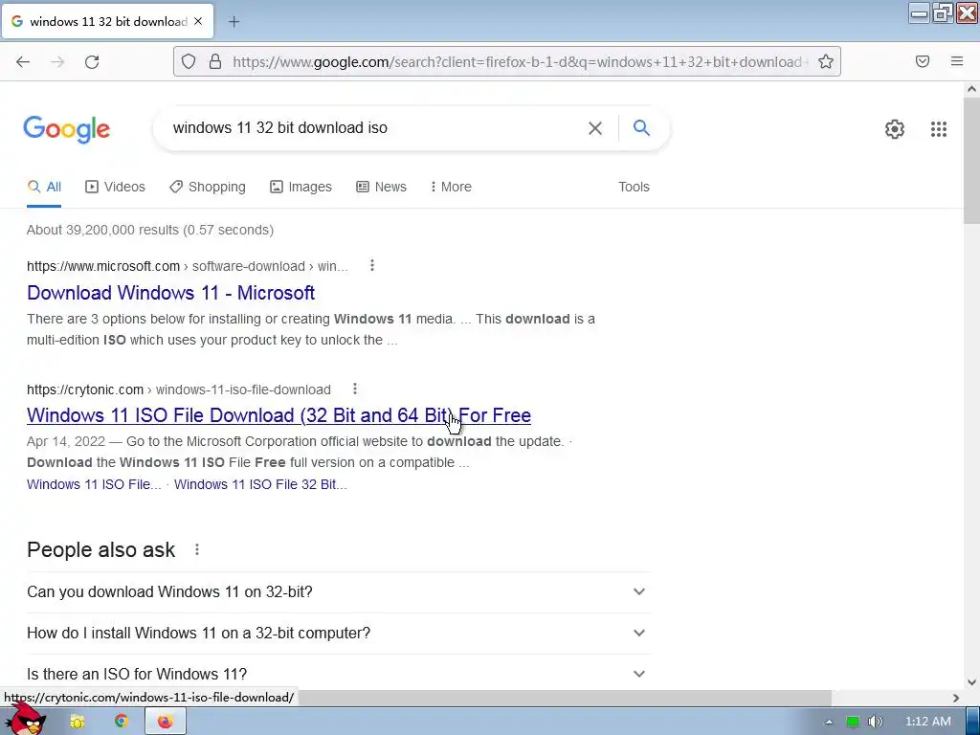Viewport: 980px width, 735px height.
Task: Switch to the Videos tab
Action: (115, 187)
